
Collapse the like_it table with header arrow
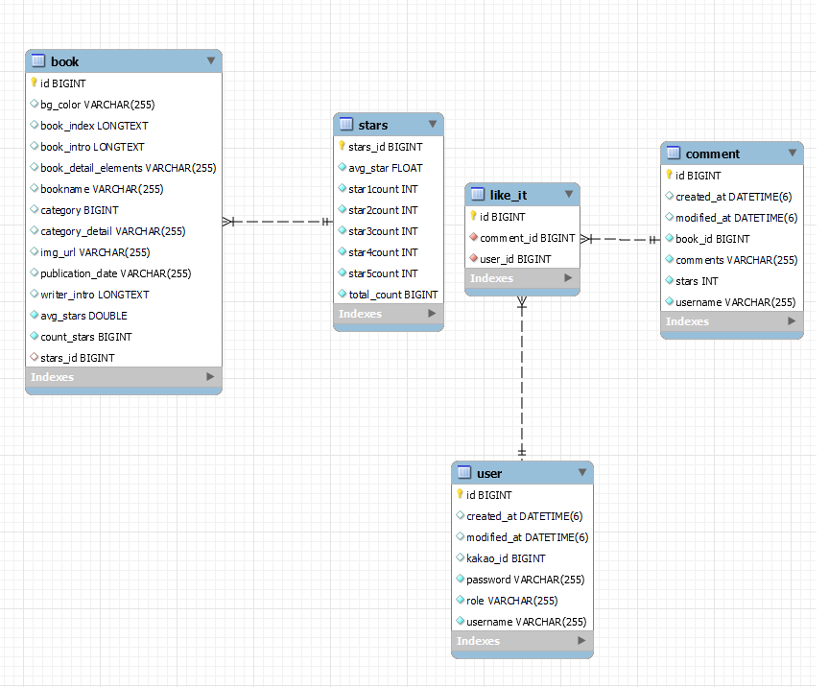[x=569, y=194]
